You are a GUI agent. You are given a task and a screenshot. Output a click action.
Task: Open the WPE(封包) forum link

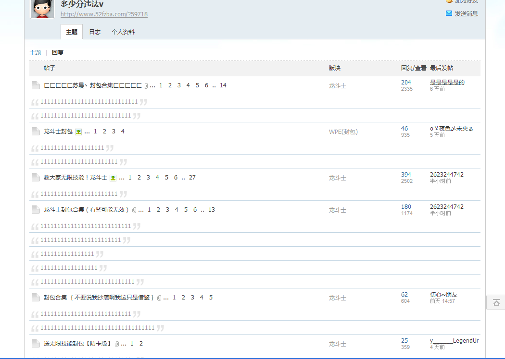(x=343, y=132)
